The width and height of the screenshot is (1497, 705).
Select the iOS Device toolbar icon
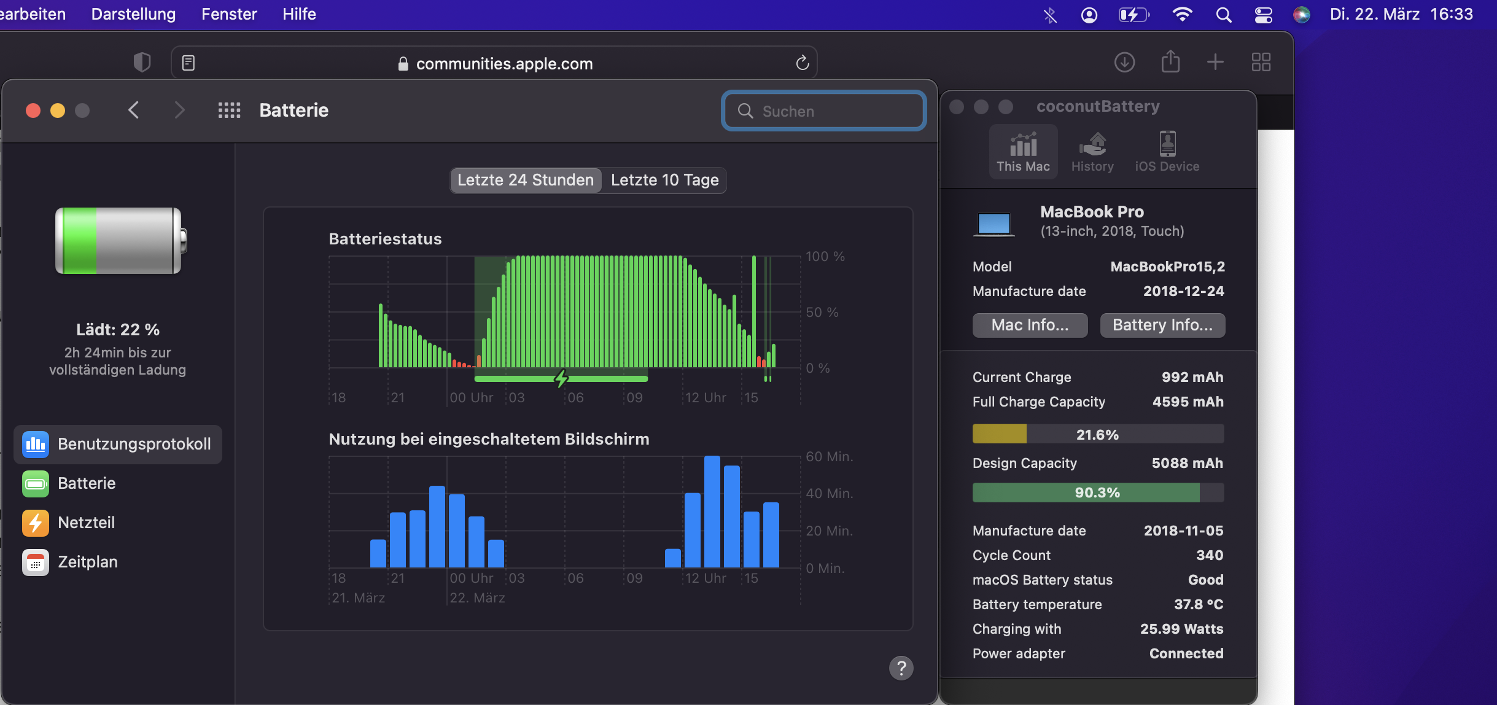pos(1167,152)
